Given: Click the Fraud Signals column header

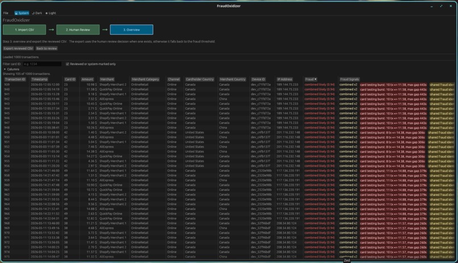Looking at the screenshot, I should (349, 80).
